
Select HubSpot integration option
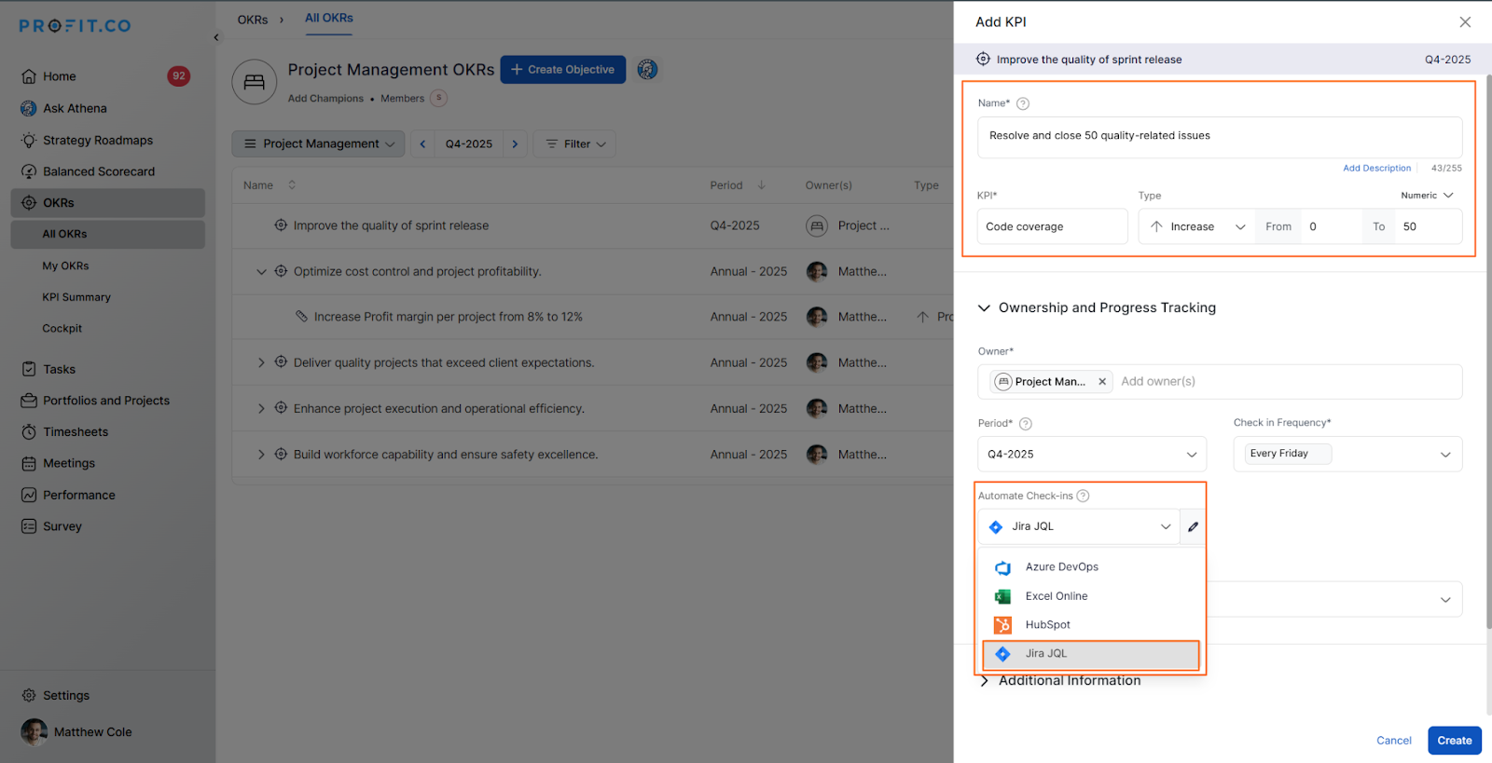1091,625
